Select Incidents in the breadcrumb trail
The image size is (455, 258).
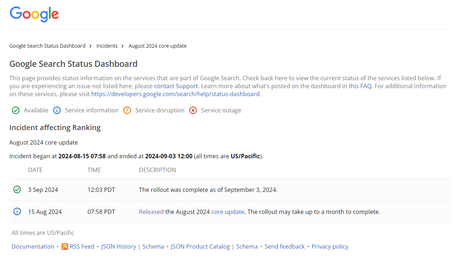click(x=107, y=46)
